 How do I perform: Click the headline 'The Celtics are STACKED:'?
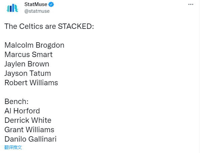49,27
